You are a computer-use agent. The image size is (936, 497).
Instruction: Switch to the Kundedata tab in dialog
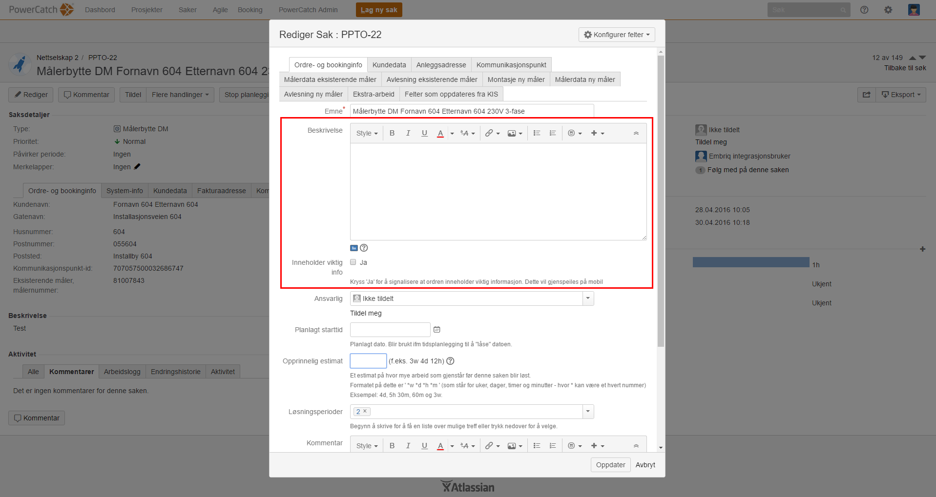(x=389, y=65)
